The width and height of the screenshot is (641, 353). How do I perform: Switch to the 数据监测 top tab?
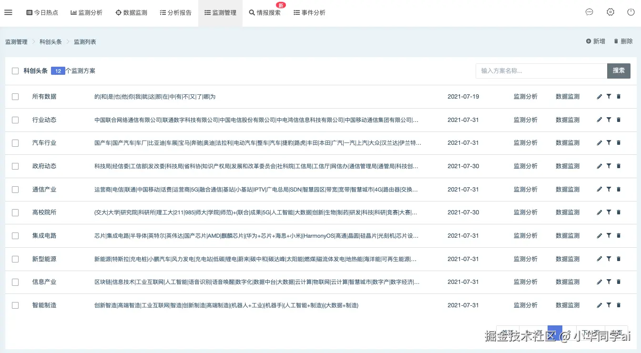tap(132, 13)
